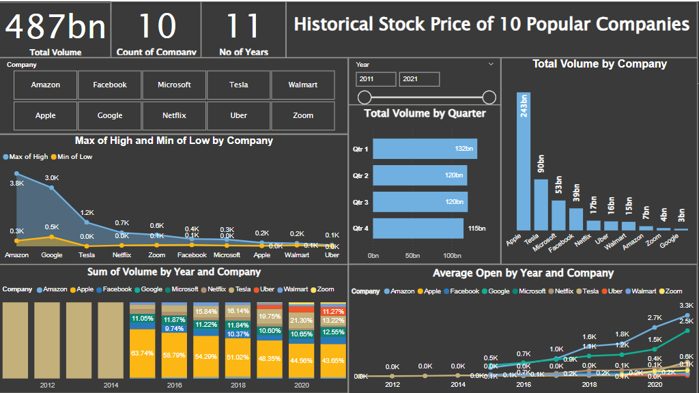
Task: Select Google slicer tile
Action: (110, 115)
